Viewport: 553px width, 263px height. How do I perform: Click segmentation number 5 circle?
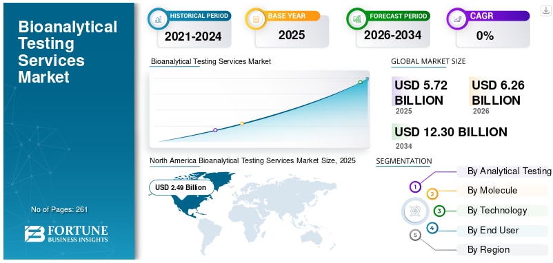(x=416, y=235)
